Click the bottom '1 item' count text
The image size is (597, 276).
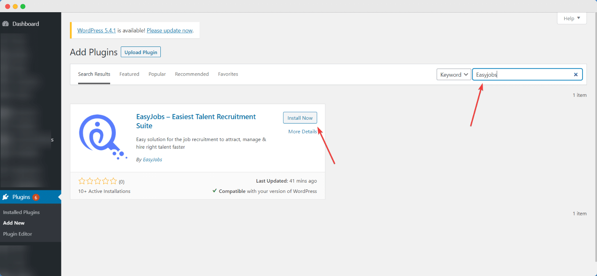point(579,213)
